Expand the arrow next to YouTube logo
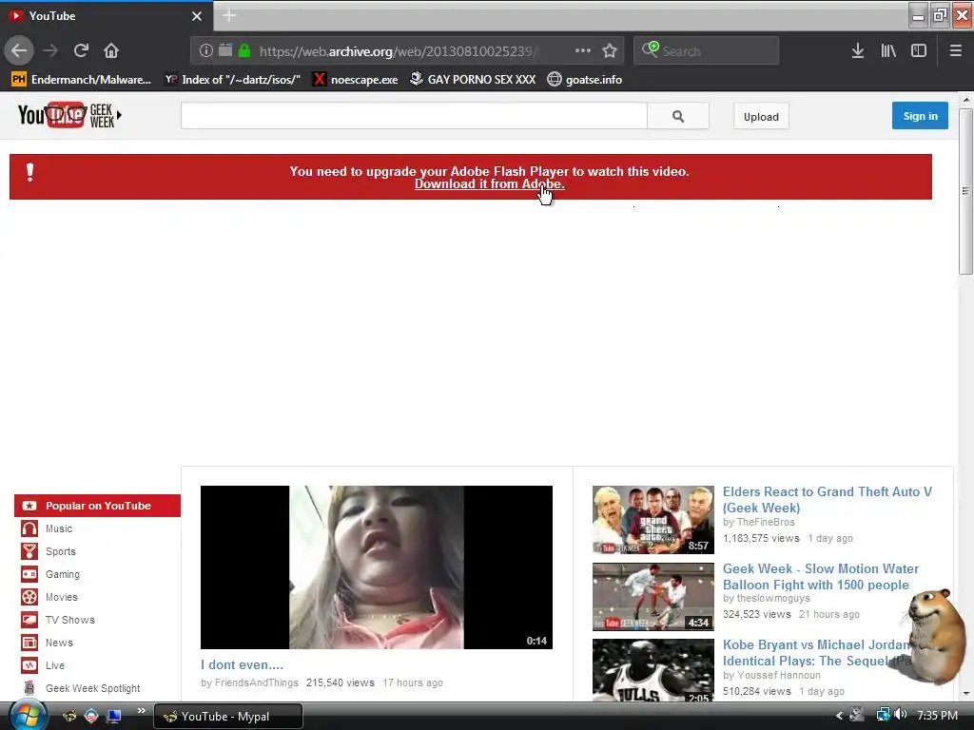 tap(119, 115)
